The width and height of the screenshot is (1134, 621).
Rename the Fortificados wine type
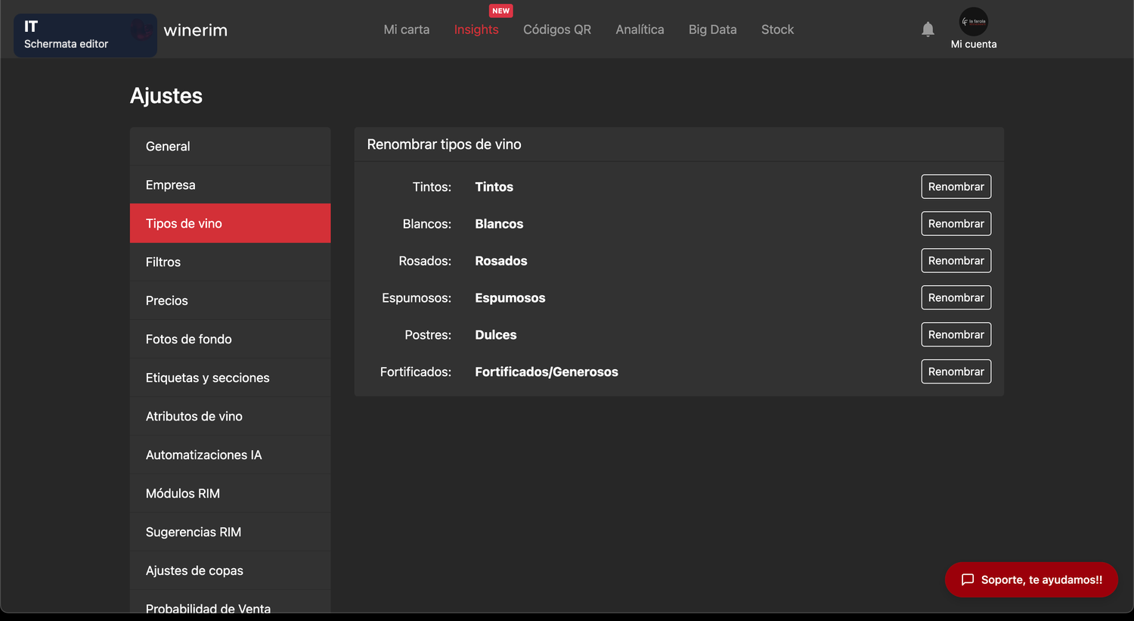(956, 372)
